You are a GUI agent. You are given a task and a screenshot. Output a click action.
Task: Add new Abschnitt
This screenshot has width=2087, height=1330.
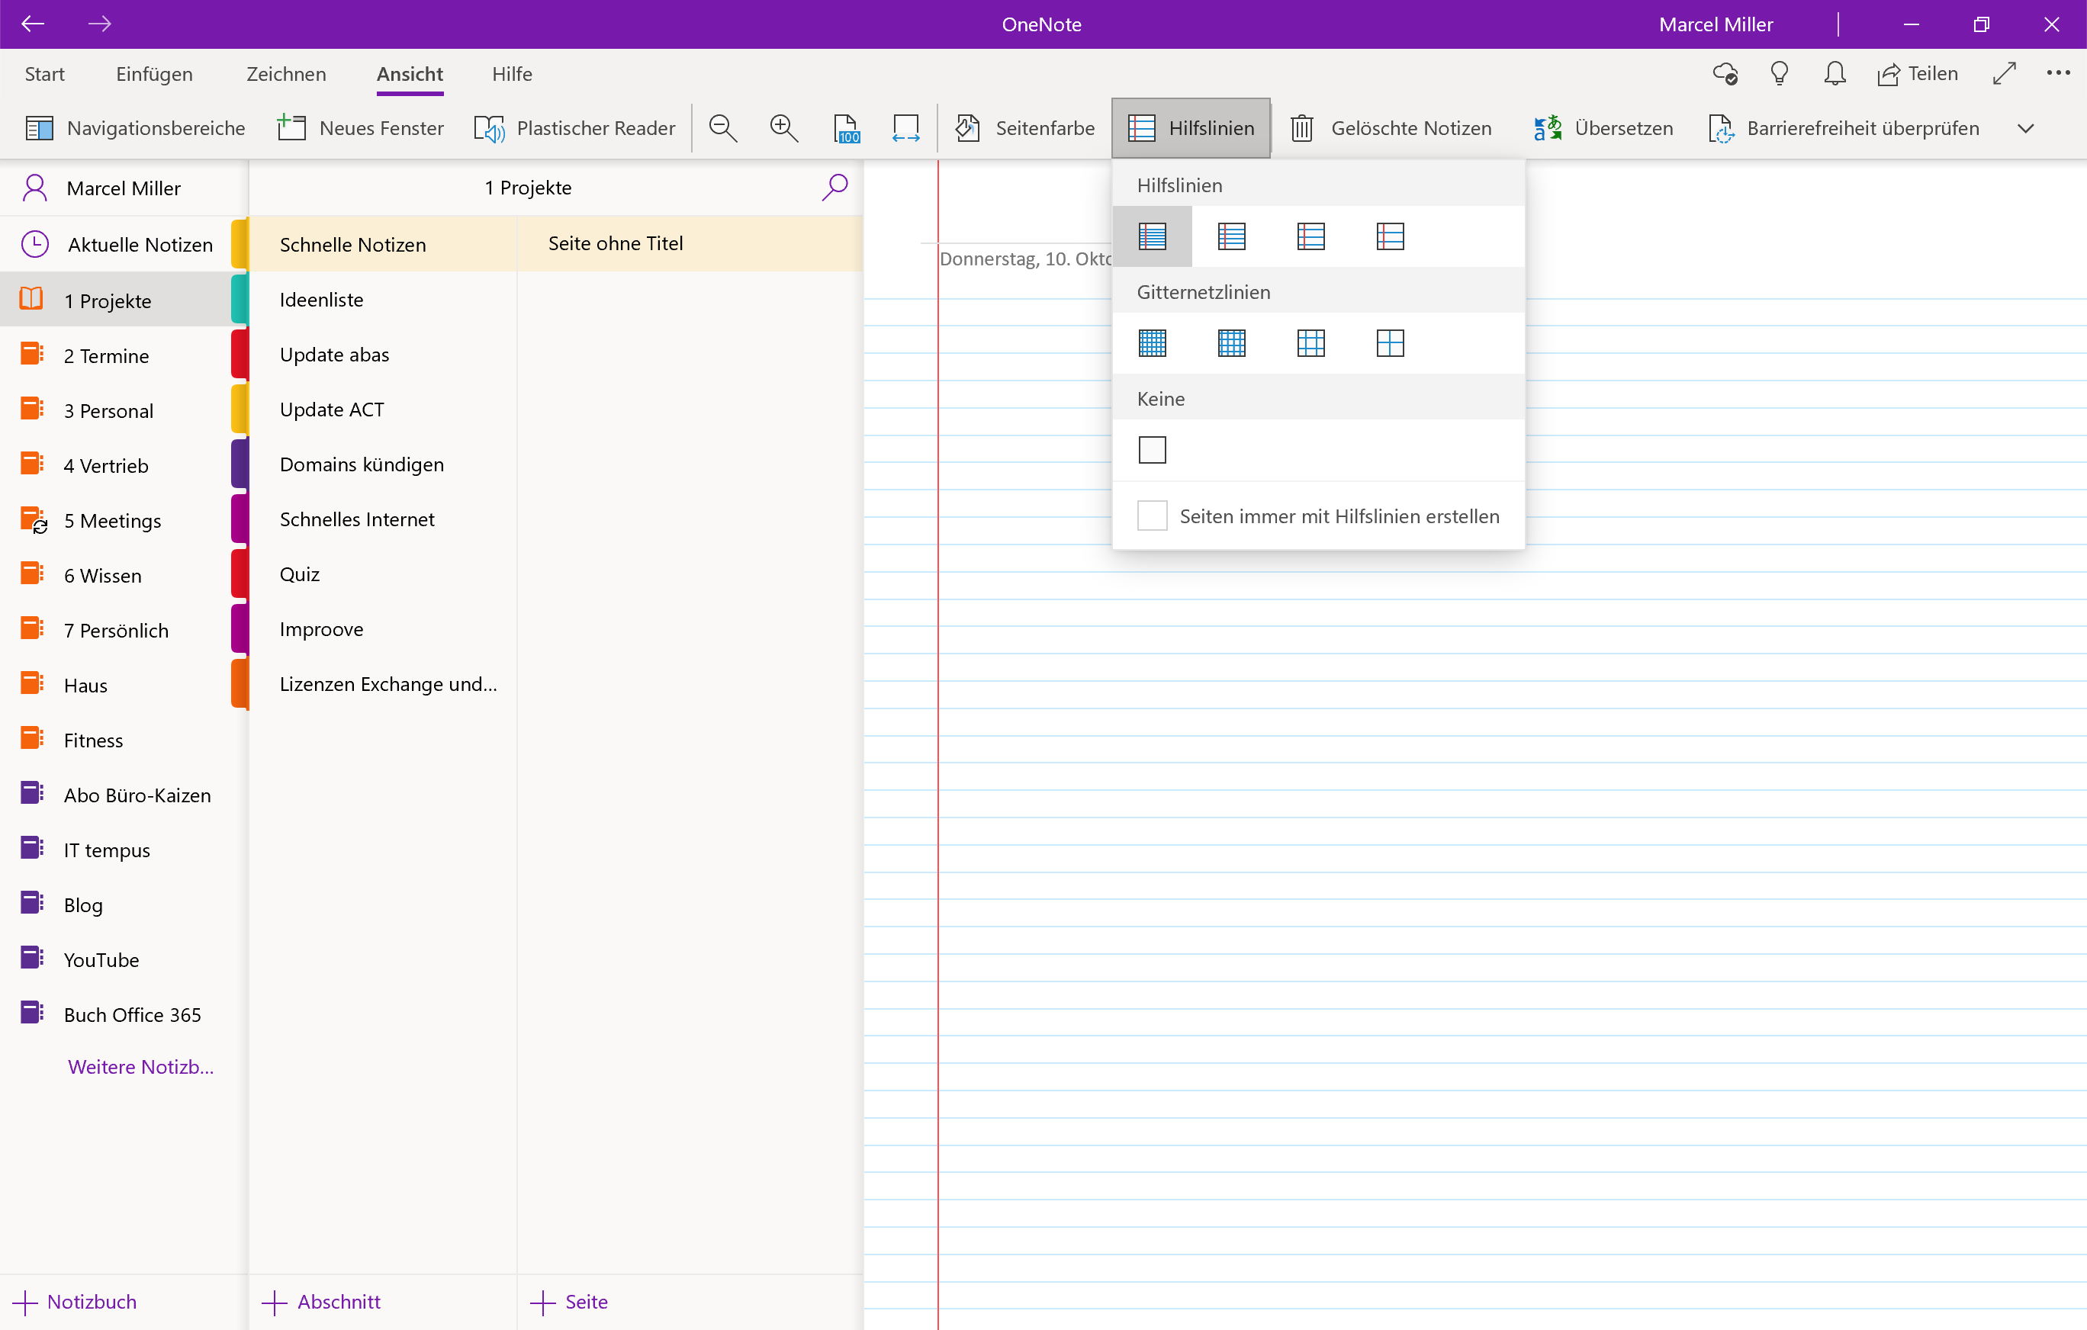(x=322, y=1302)
